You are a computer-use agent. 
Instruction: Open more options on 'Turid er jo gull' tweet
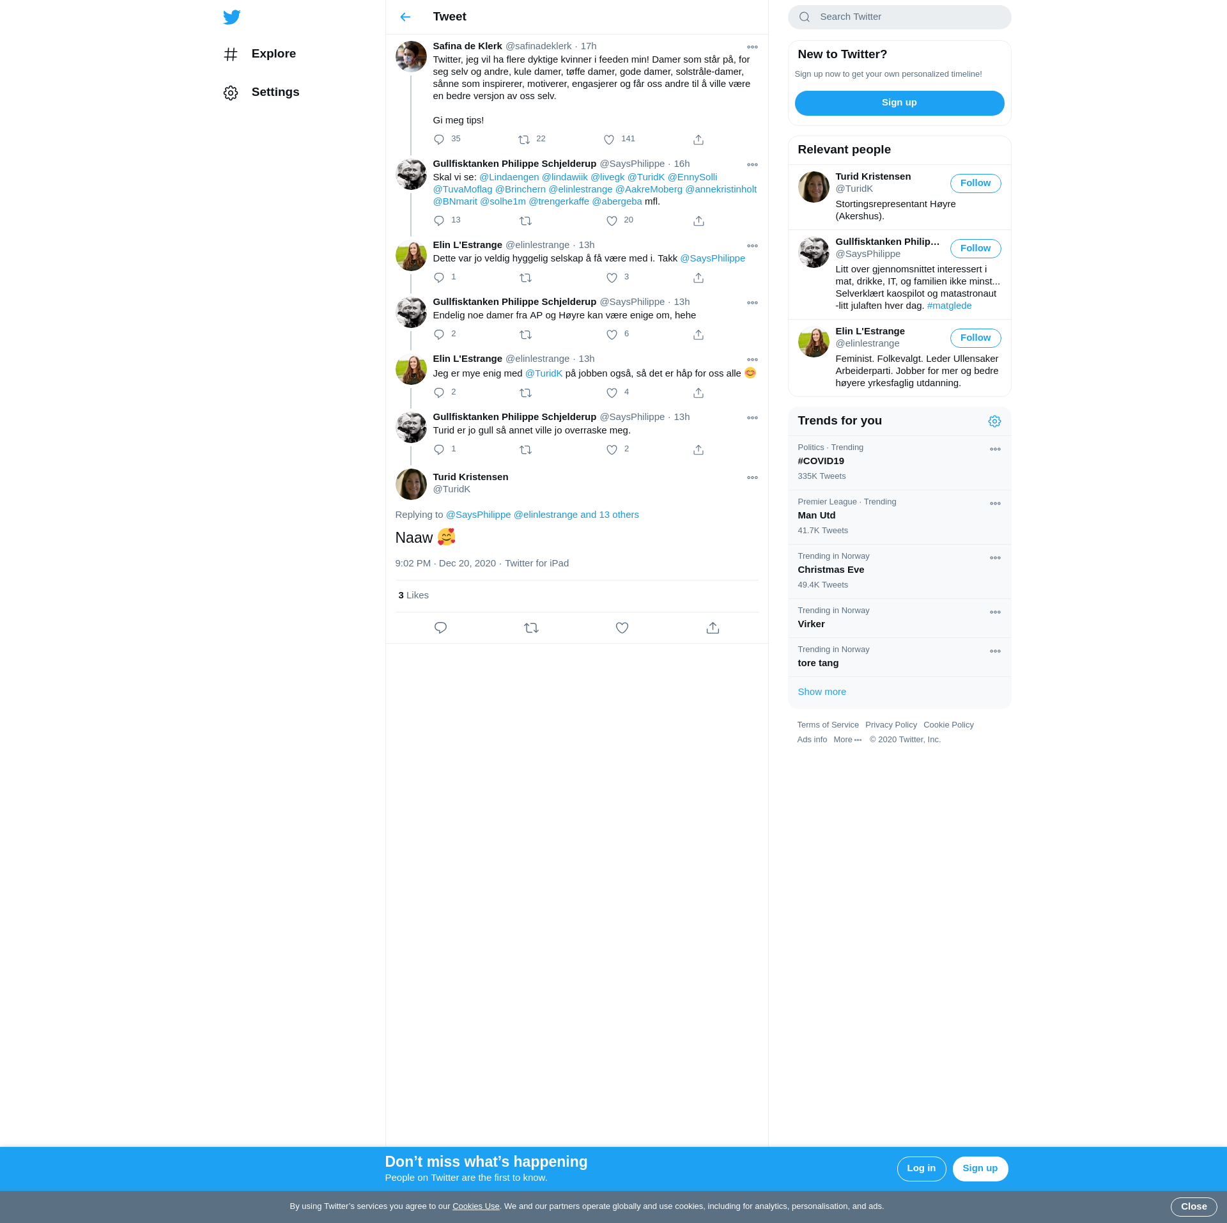(x=752, y=418)
